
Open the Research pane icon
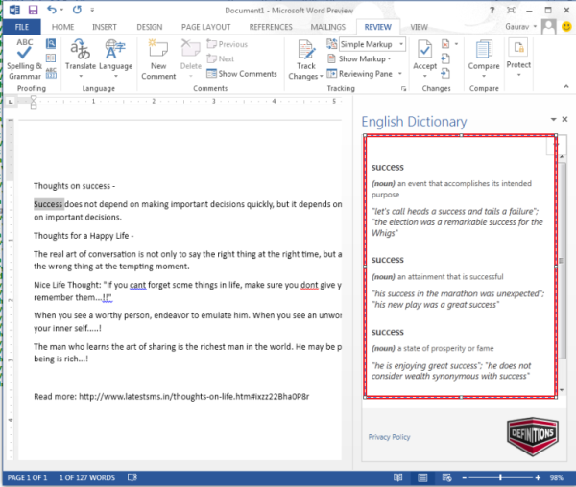click(51, 44)
